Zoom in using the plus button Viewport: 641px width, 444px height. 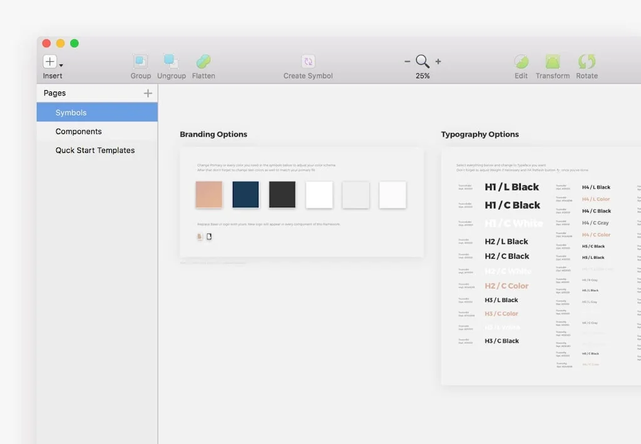438,61
